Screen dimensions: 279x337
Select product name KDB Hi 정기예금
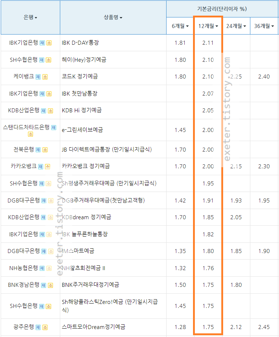82,110
